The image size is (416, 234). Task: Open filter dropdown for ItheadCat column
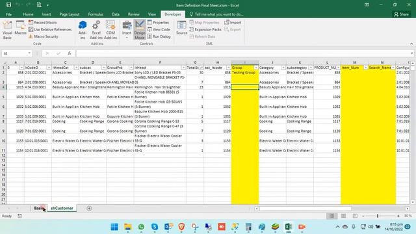pyautogui.click(x=76, y=68)
